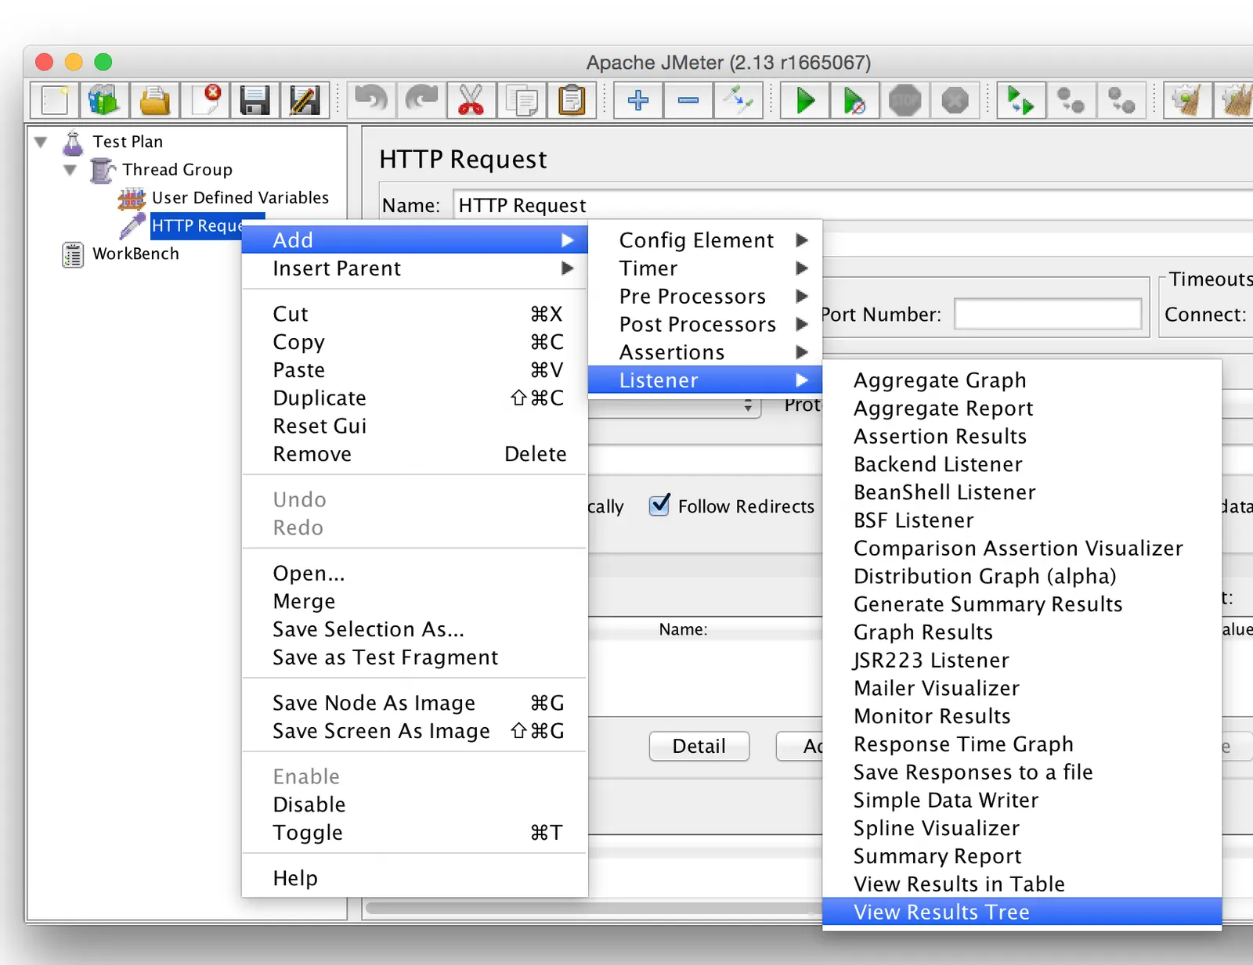Choose Disable in context menu
Image resolution: width=1253 pixels, height=965 pixels.
coord(414,805)
